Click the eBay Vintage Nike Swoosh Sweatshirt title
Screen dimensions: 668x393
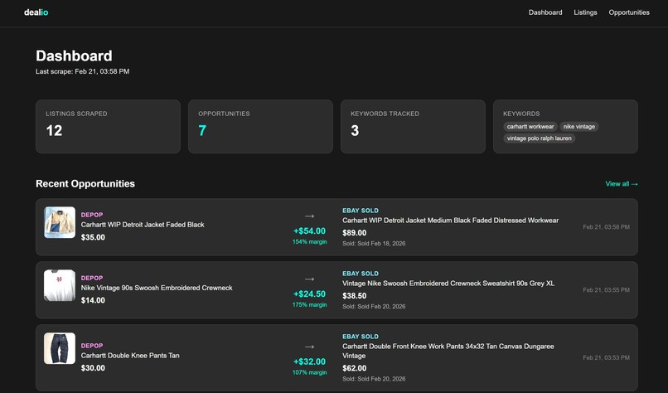tap(448, 284)
